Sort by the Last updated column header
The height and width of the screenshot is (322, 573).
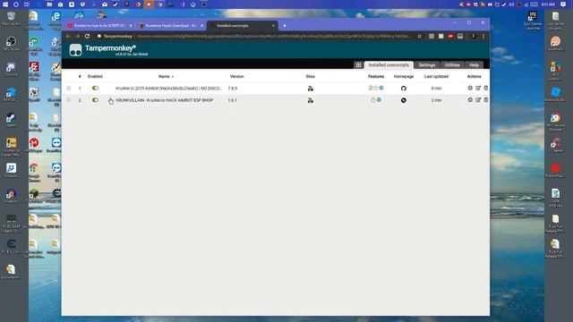[x=436, y=76]
